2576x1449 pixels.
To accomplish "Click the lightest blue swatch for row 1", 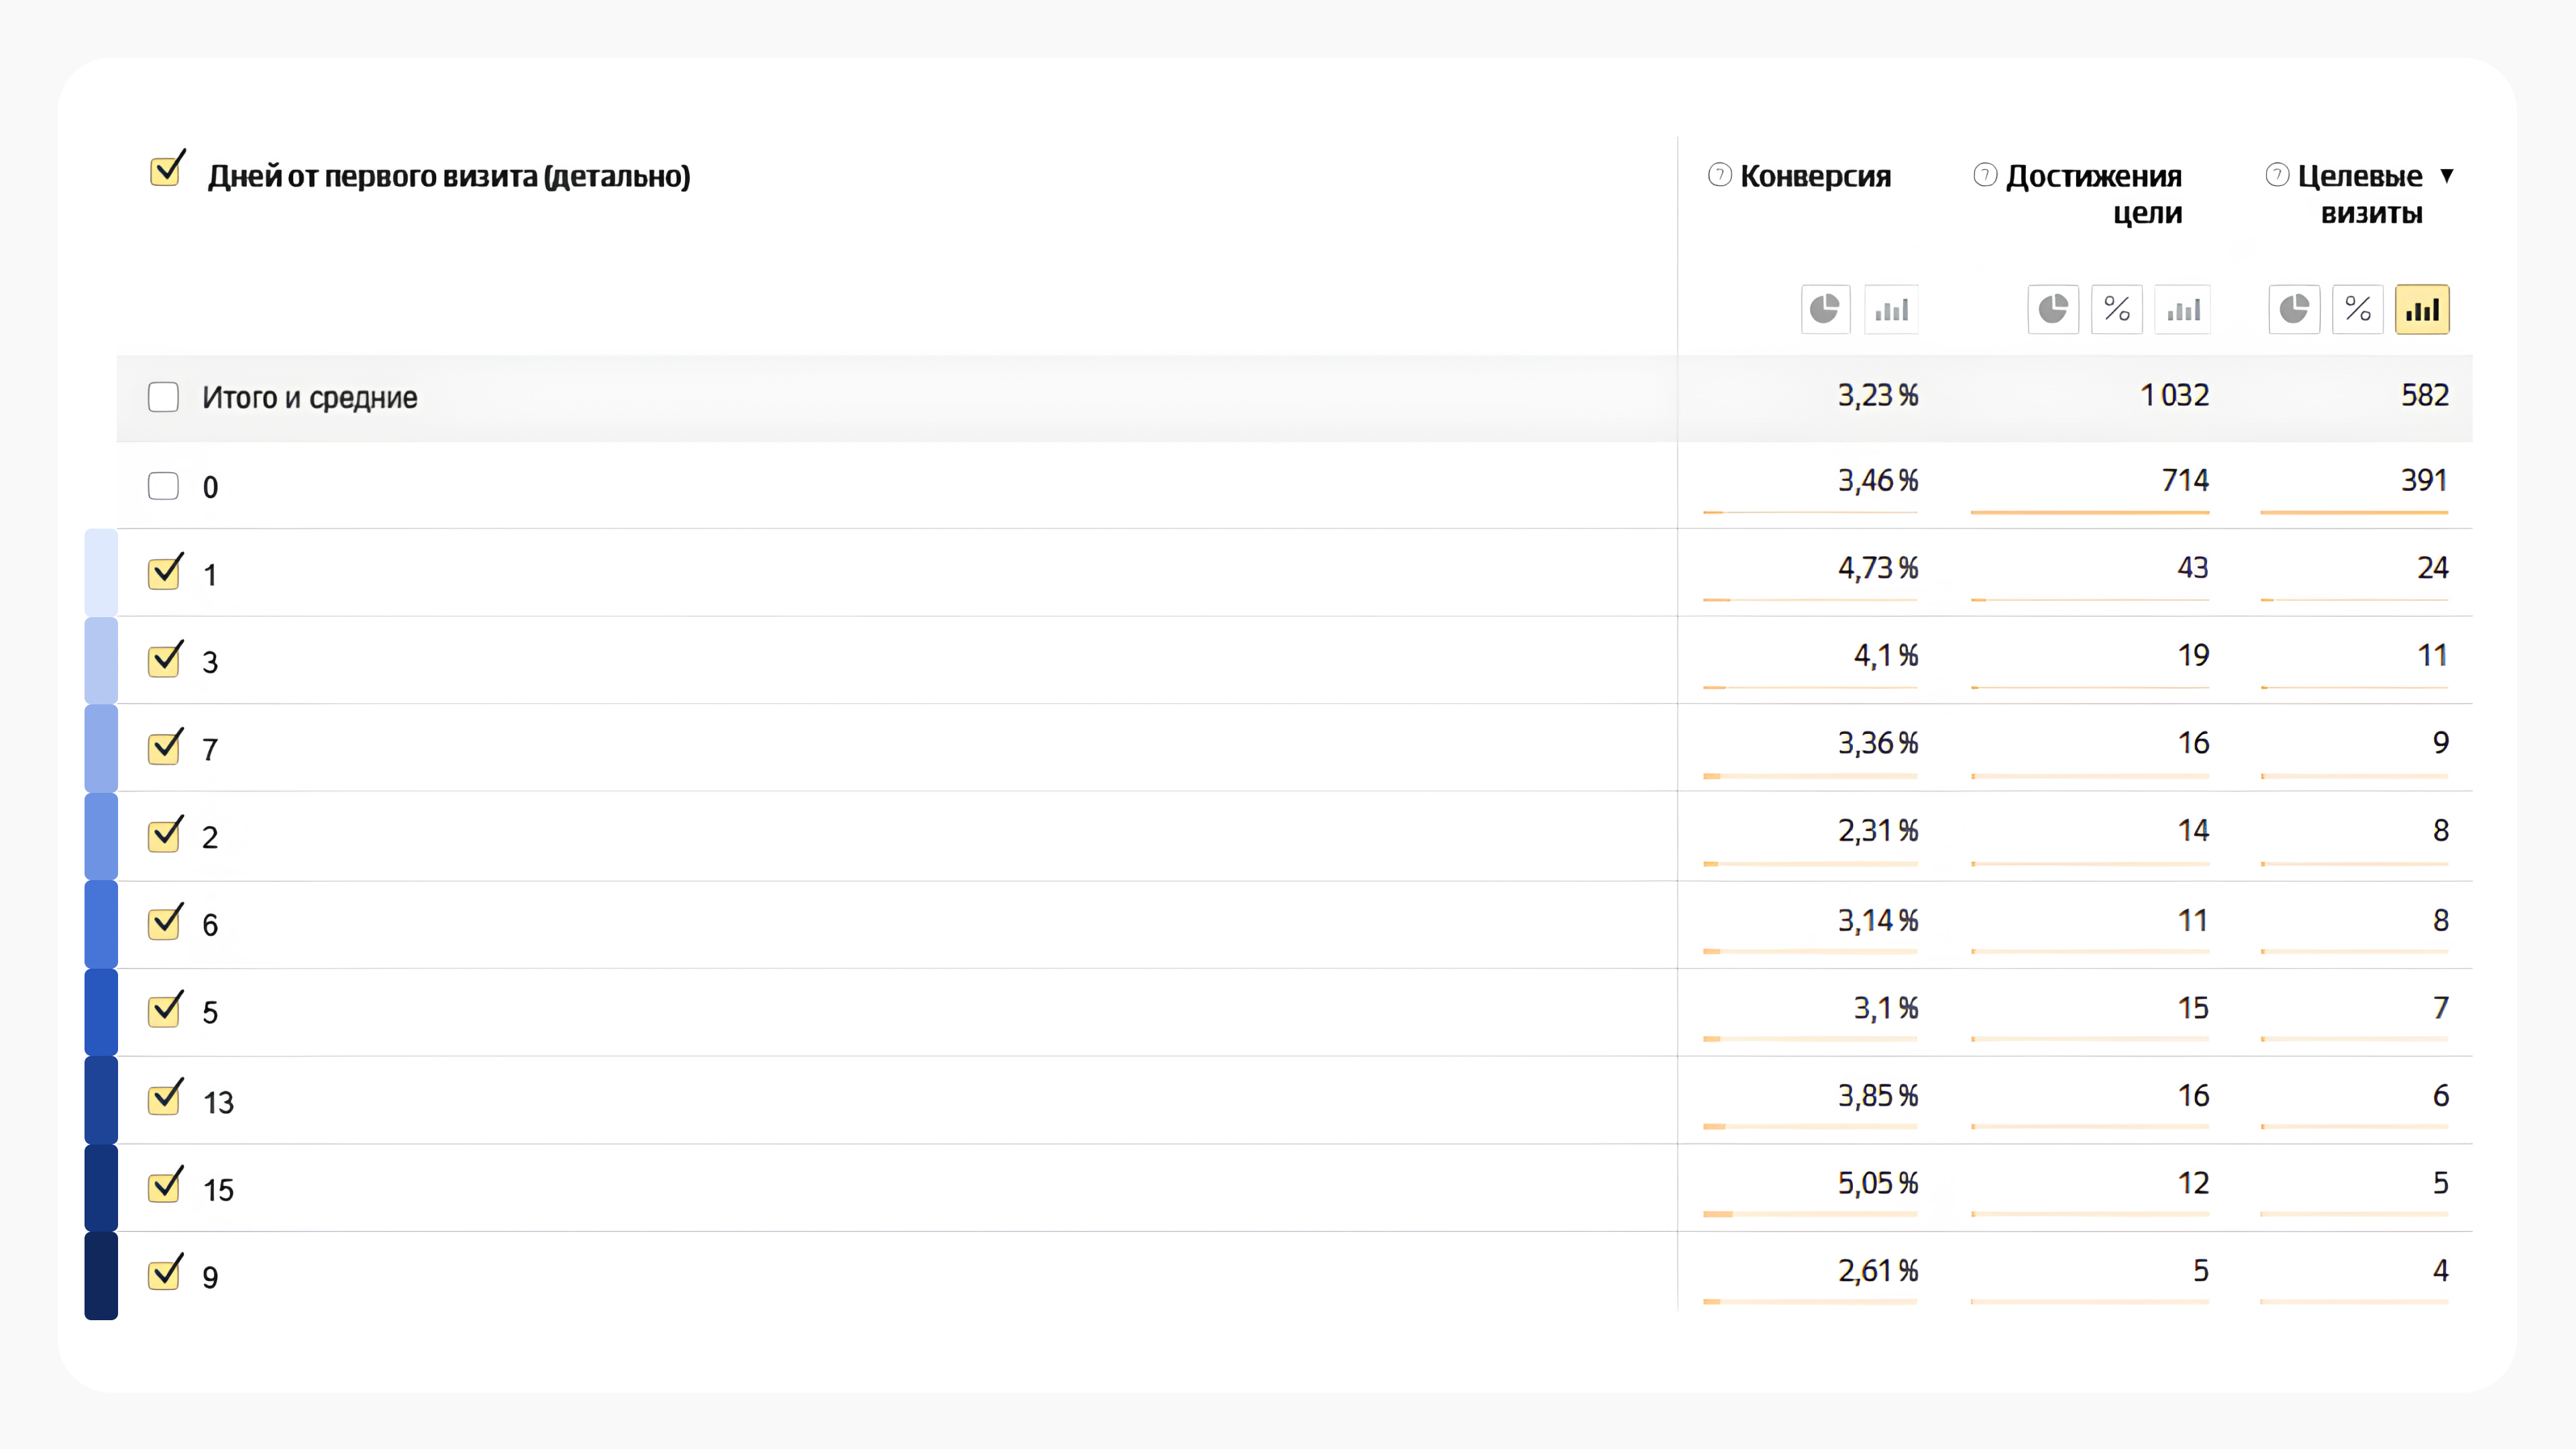I will pos(101,572).
